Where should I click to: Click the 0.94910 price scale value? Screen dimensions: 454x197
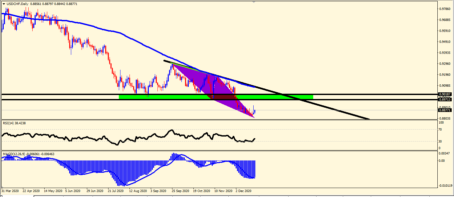tap(445, 42)
